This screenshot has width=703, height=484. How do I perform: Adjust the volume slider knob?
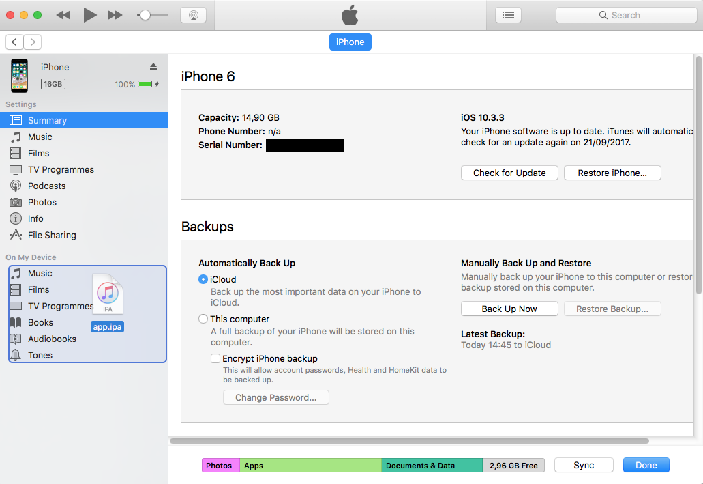[x=145, y=15]
